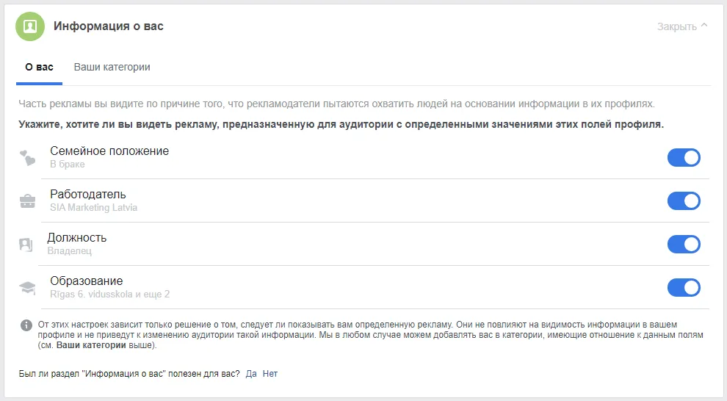
Task: Click the briefcase icon for Работодатель
Action: (27, 201)
